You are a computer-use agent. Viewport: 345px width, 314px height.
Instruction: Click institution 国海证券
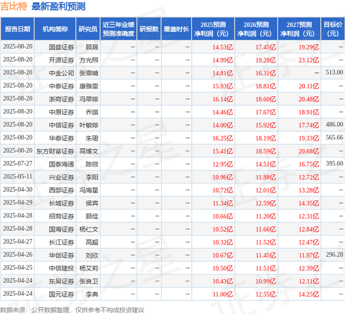tap(62, 229)
